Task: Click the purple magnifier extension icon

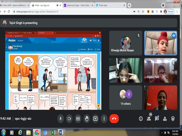Action: pos(157,12)
